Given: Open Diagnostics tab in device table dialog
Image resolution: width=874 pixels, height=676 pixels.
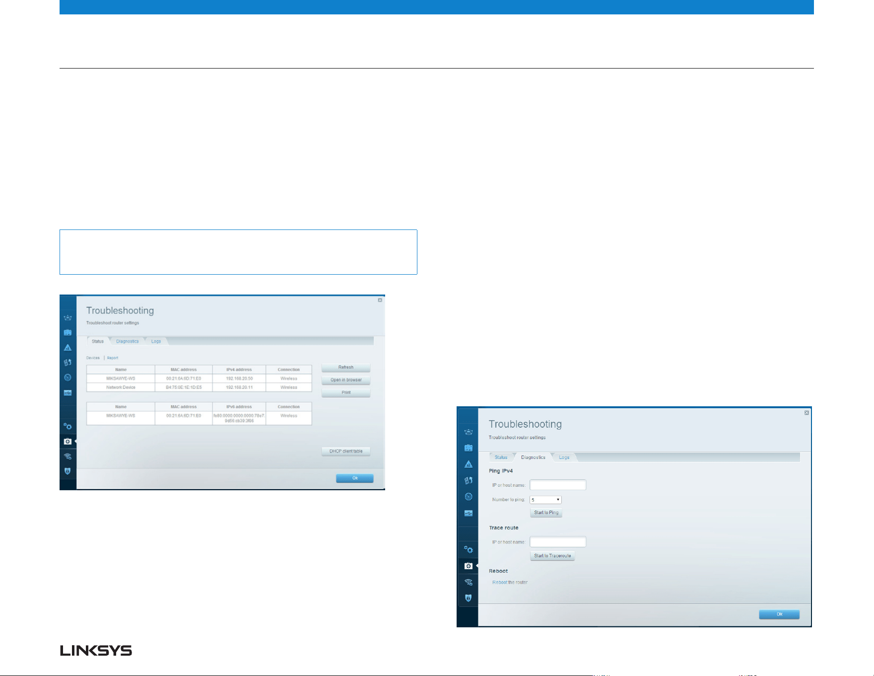Looking at the screenshot, I should pyautogui.click(x=128, y=341).
